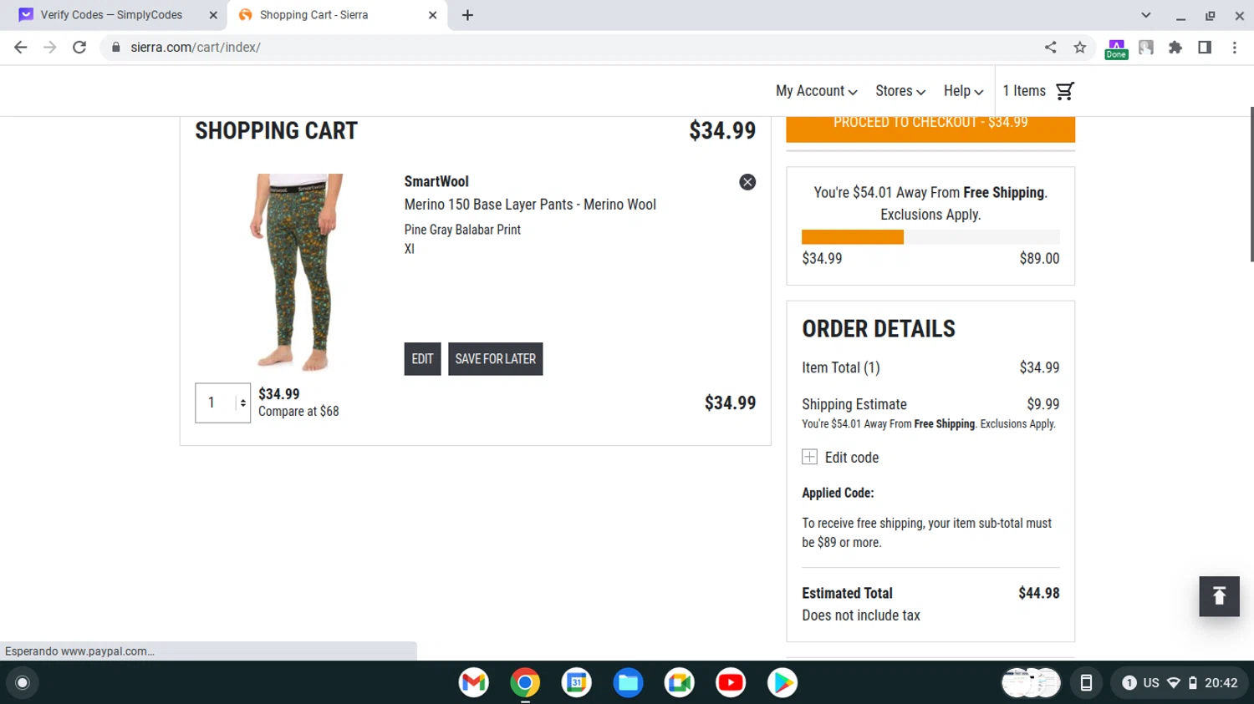The width and height of the screenshot is (1254, 704).
Task: Click the EDIT button for item
Action: [422, 359]
